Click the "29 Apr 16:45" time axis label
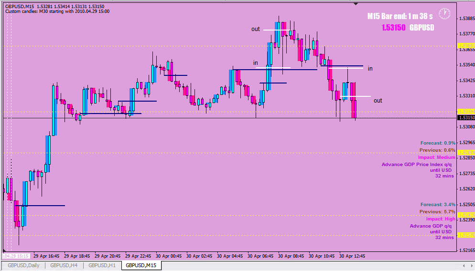The image size is (475, 271). 46,256
